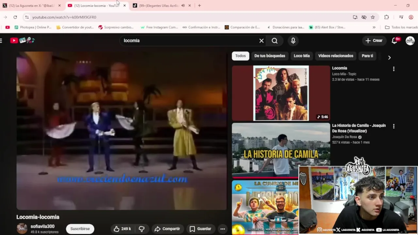This screenshot has width=418, height=235.
Task: Open the Sorpresivo cambio bookmark
Action: (x=116, y=27)
